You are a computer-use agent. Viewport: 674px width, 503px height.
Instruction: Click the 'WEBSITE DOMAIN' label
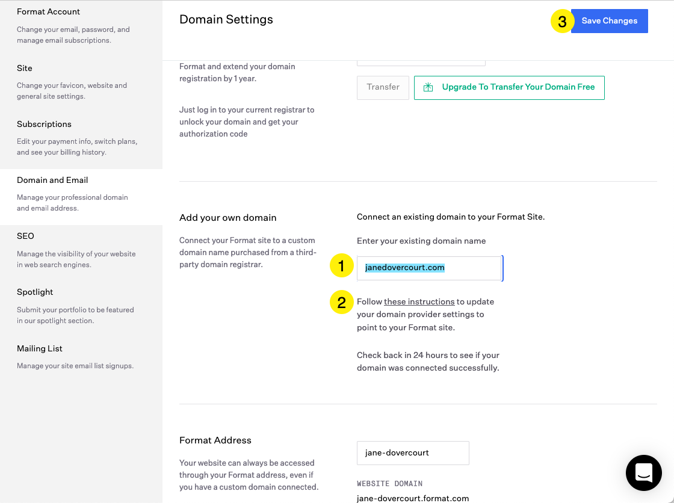click(x=389, y=484)
